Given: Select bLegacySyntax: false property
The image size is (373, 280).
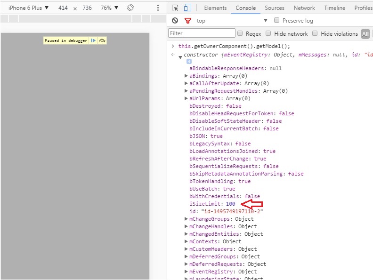Looking at the screenshot, I should click(220, 144).
